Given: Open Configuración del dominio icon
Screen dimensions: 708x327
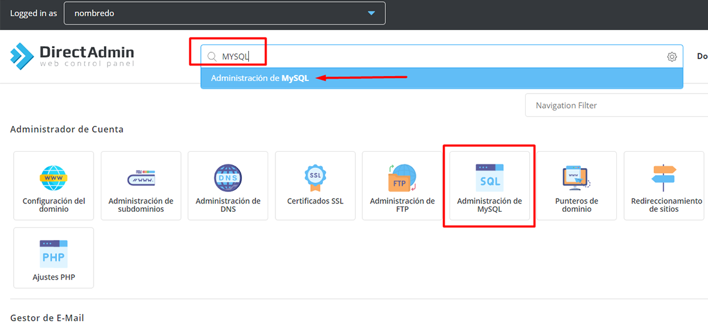Looking at the screenshot, I should click(x=54, y=178).
